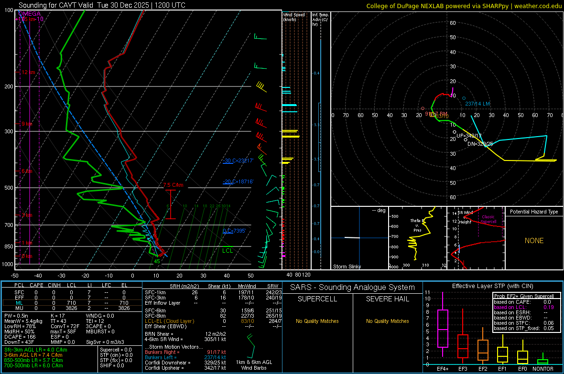Click the green 'LCL' label on the skew-T
The image size is (564, 374).
[228, 251]
